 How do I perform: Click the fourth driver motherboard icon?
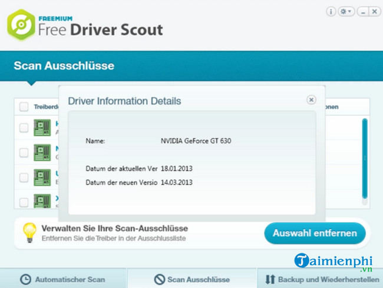42,201
